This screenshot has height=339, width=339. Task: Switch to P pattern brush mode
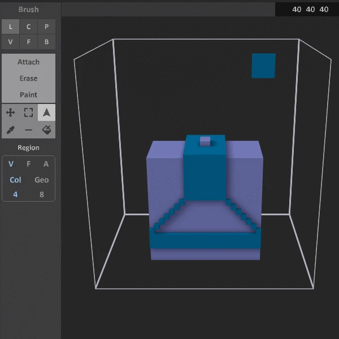click(46, 27)
